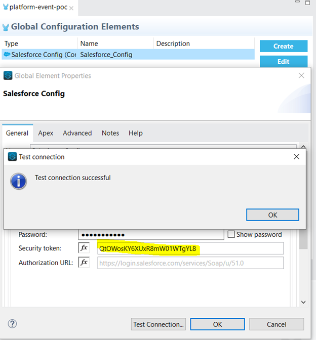This screenshot has width=316, height=340.
Task: Click the Mule icon on platform-event-poc tab
Action: click(6, 7)
